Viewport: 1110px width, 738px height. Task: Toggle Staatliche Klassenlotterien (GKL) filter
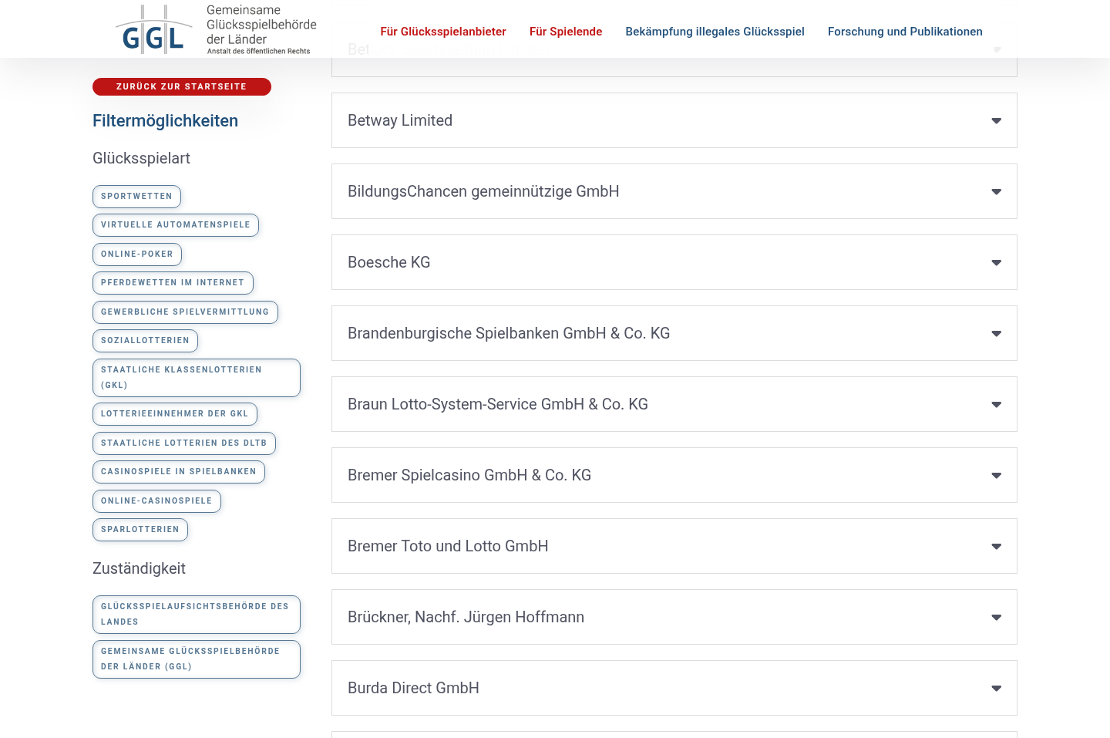tap(197, 378)
